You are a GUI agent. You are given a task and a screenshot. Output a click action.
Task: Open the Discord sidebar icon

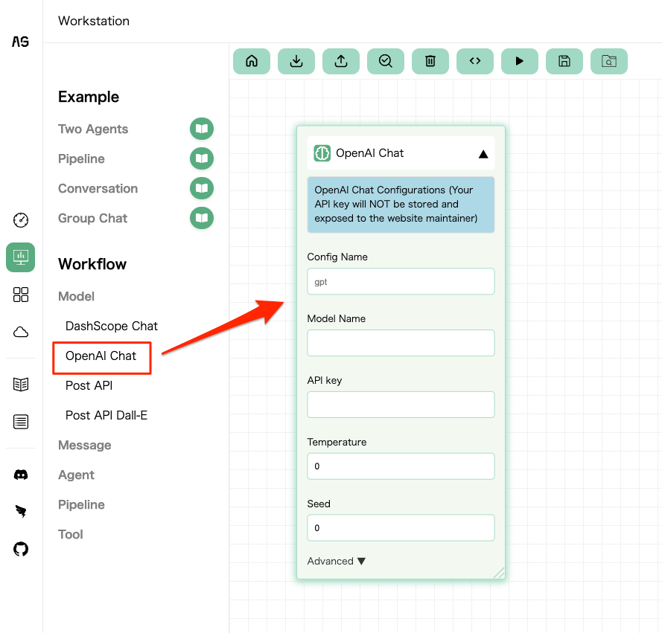click(21, 475)
